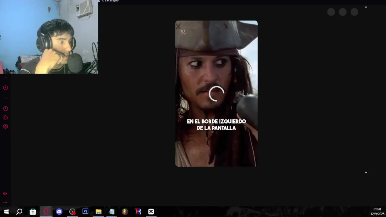This screenshot has height=217, width=386.
Task: Open Windows Search from taskbar
Action: point(19,212)
